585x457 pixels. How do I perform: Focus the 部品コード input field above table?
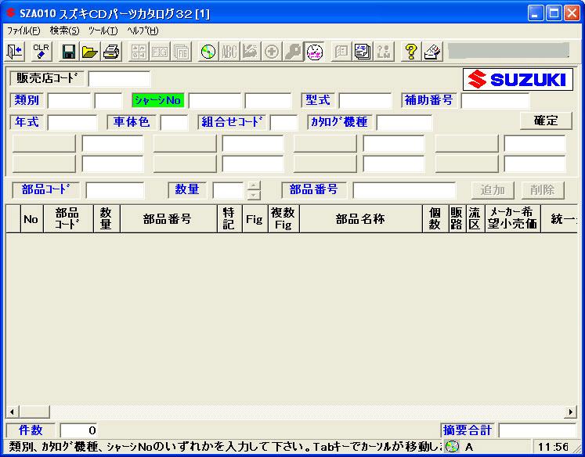[x=115, y=190]
